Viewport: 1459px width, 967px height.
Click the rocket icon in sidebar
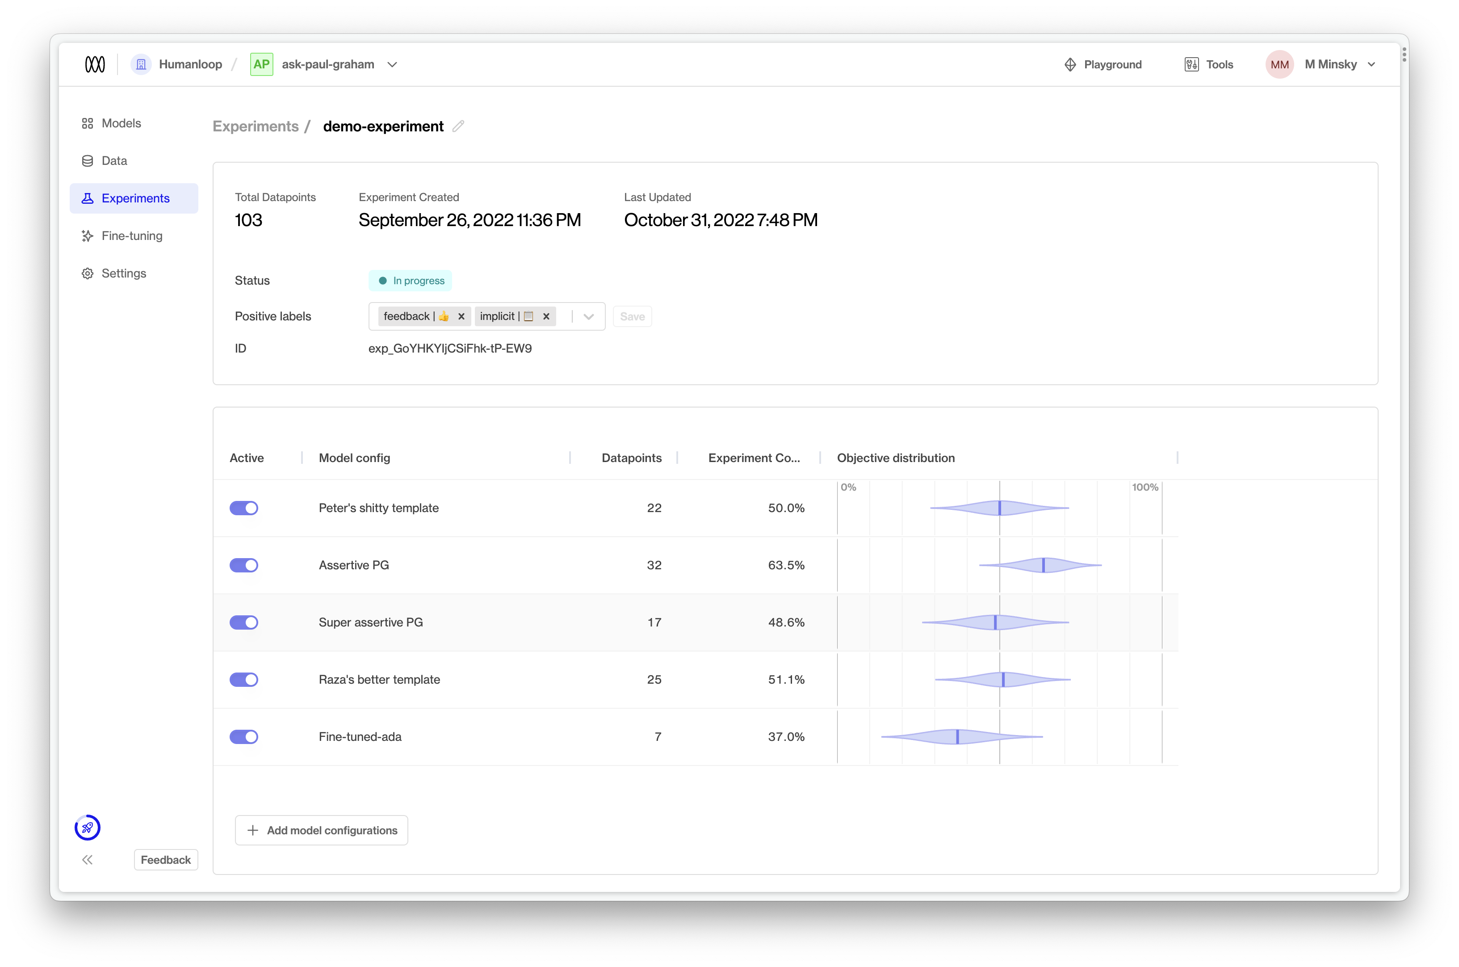tap(88, 828)
